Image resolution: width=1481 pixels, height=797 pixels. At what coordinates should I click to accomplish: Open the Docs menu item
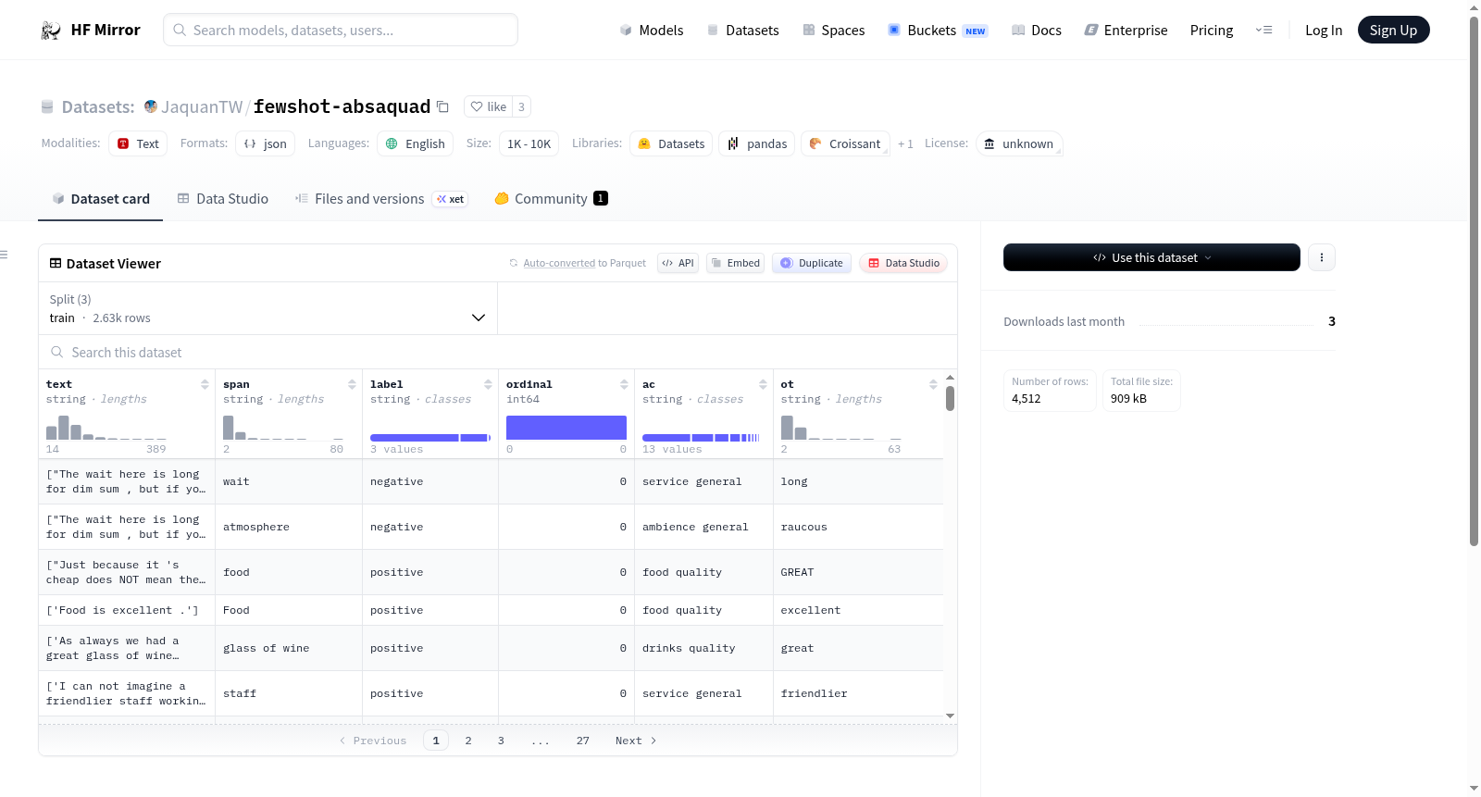point(1037,30)
